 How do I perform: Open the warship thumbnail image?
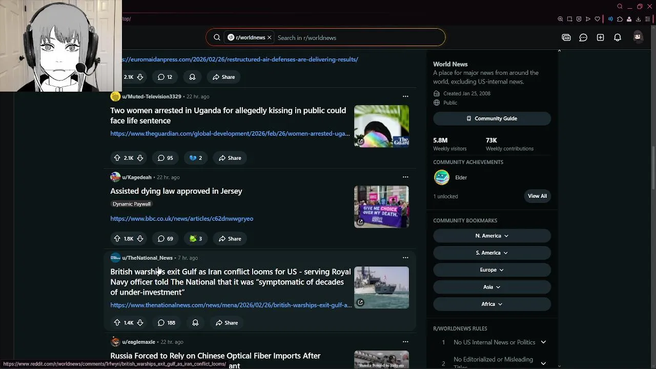click(x=381, y=288)
